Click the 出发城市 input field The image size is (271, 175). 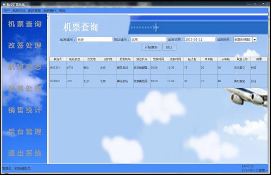94,39
